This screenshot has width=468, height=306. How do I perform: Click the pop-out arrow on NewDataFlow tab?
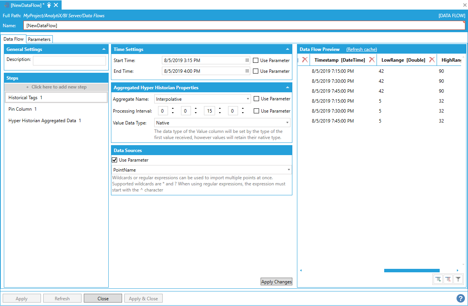point(49,5)
